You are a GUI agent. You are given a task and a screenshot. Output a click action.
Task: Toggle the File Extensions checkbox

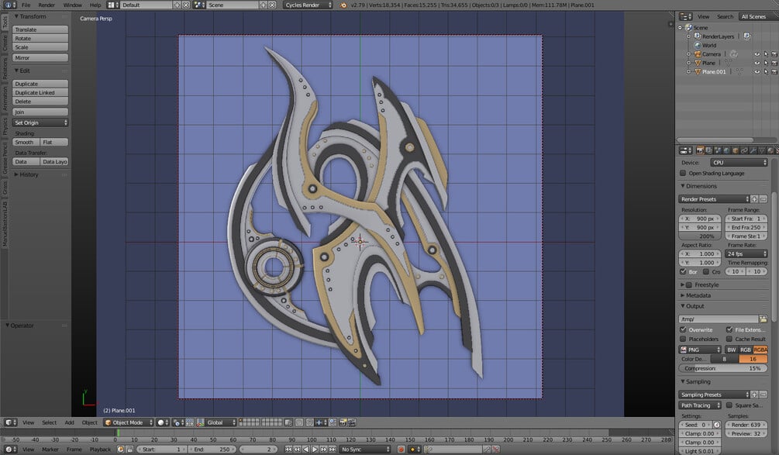729,330
